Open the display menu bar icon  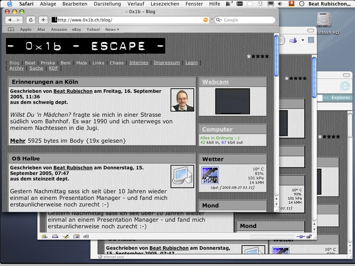(x=270, y=3)
